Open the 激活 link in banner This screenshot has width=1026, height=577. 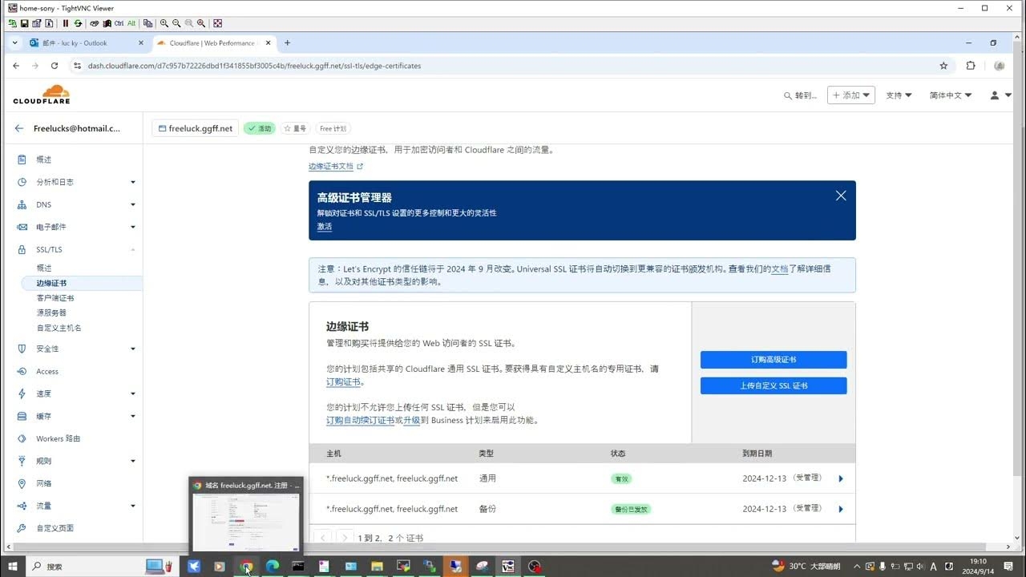tap(324, 227)
